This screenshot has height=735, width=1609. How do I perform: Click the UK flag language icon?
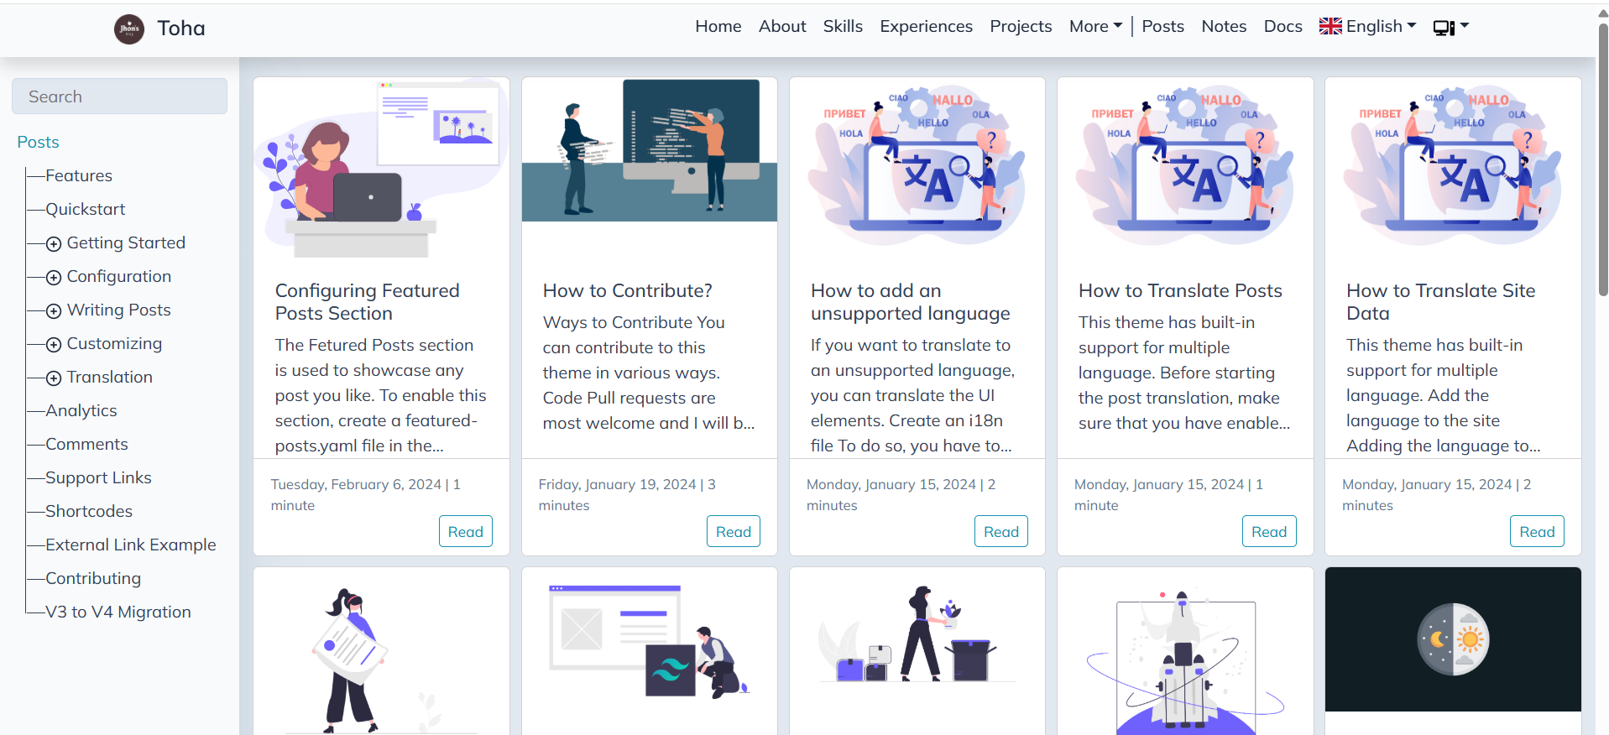point(1330,27)
